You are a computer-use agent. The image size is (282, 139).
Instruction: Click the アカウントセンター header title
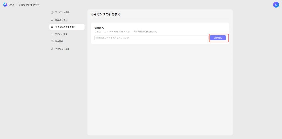click(x=29, y=5)
